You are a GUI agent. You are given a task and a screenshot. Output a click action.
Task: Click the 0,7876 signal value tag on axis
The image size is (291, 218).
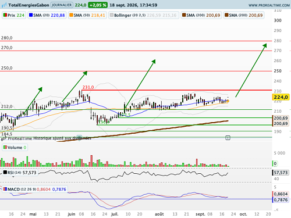click(x=281, y=199)
